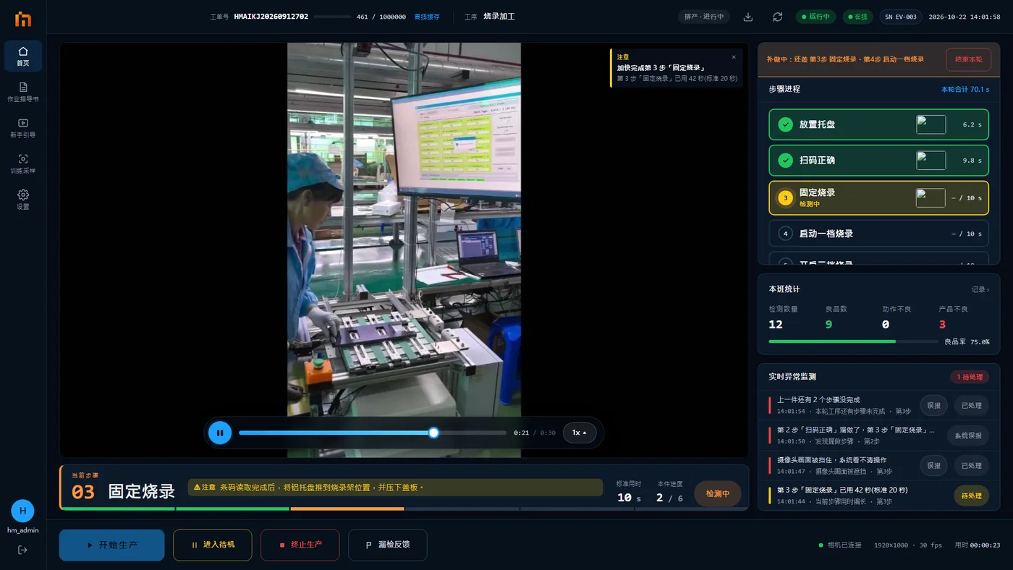Click the 终止生产 button
1013x570 pixels.
coord(300,545)
